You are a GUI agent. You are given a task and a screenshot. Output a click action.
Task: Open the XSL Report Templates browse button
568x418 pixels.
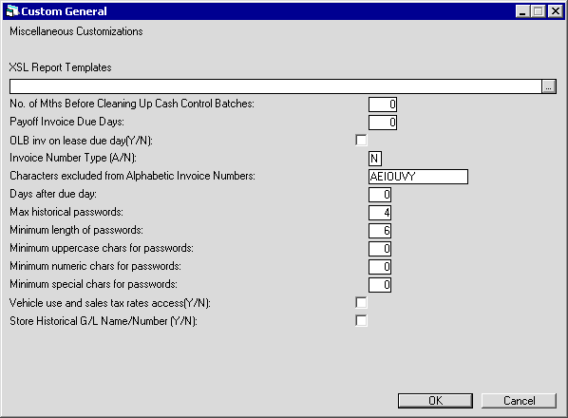(x=549, y=86)
